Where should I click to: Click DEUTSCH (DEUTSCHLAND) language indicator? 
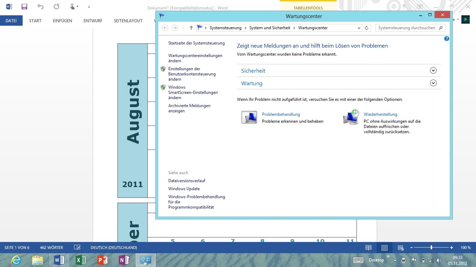click(114, 248)
